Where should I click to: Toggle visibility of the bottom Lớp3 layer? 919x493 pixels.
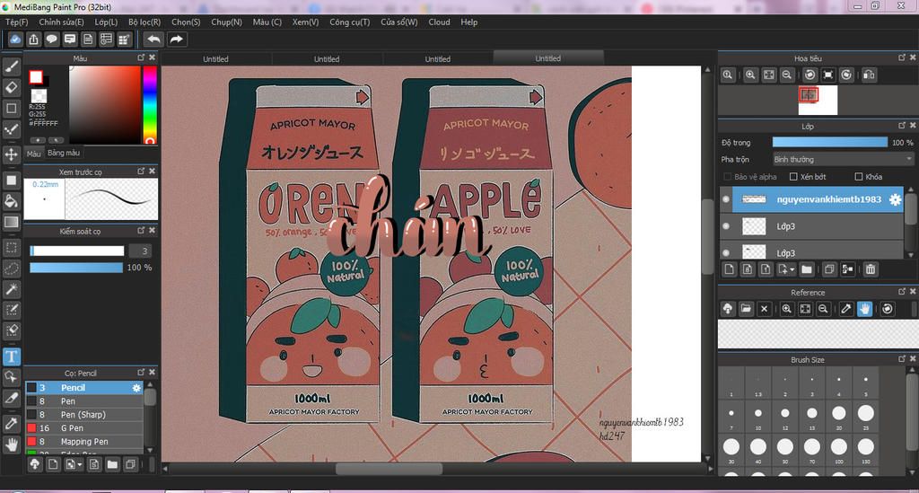(726, 252)
